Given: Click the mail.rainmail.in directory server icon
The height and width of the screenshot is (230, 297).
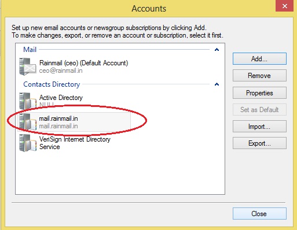Looking at the screenshot, I should coord(28,122).
